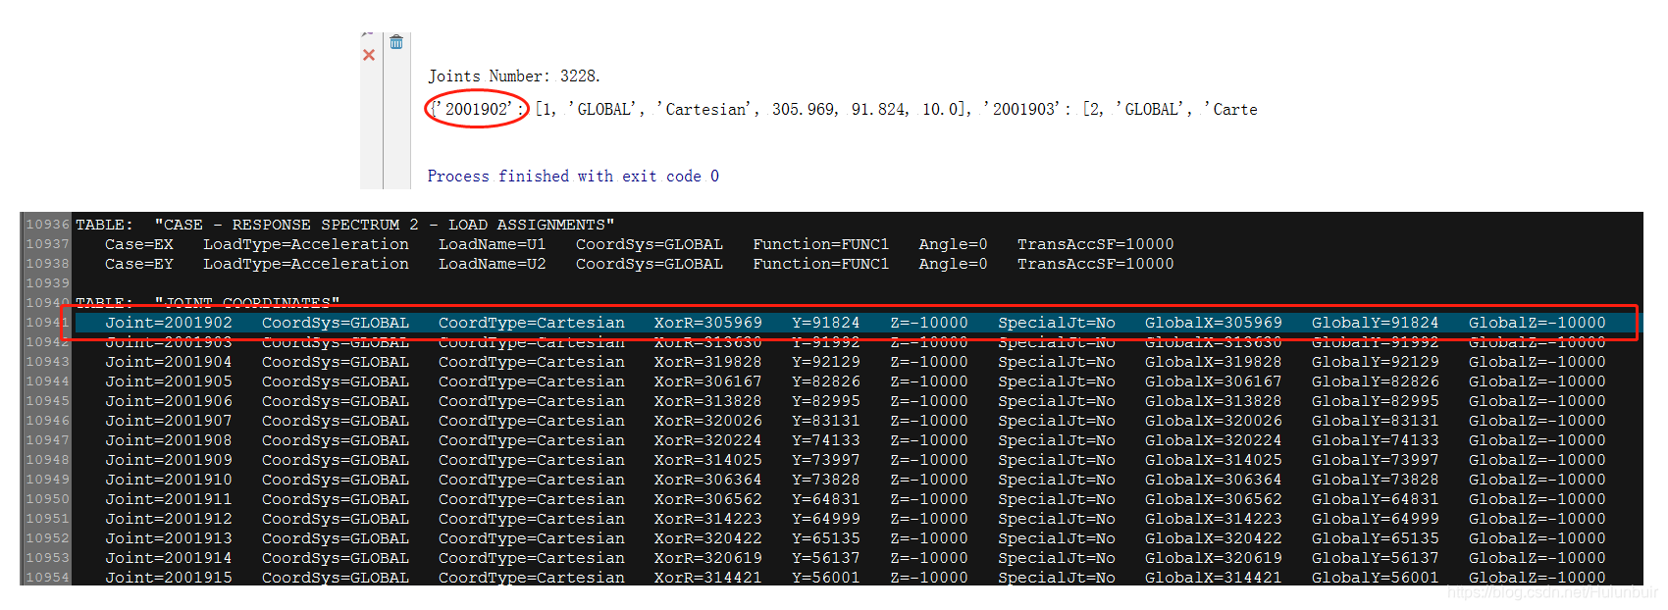This screenshot has height=610, width=1668.
Task: Click the 'CASE - RESPONSE SPECTRUM 2 - LOAD ASSIGNMENTS' title
Action: (x=385, y=225)
